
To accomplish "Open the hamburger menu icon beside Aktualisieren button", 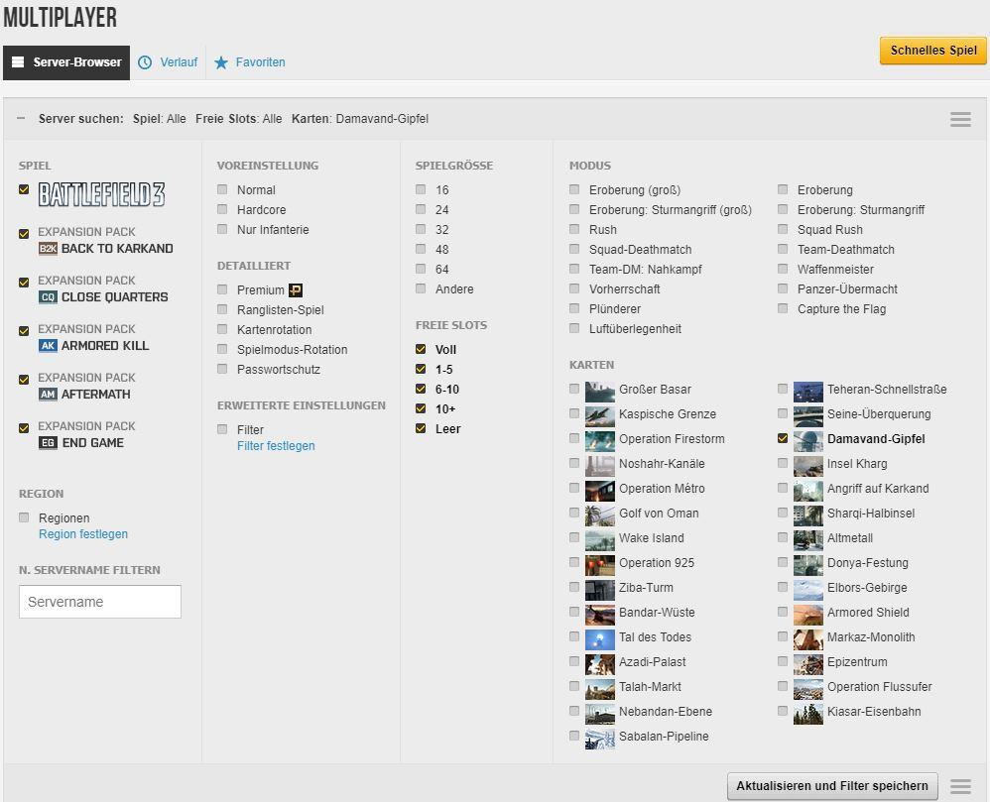I will (x=960, y=786).
